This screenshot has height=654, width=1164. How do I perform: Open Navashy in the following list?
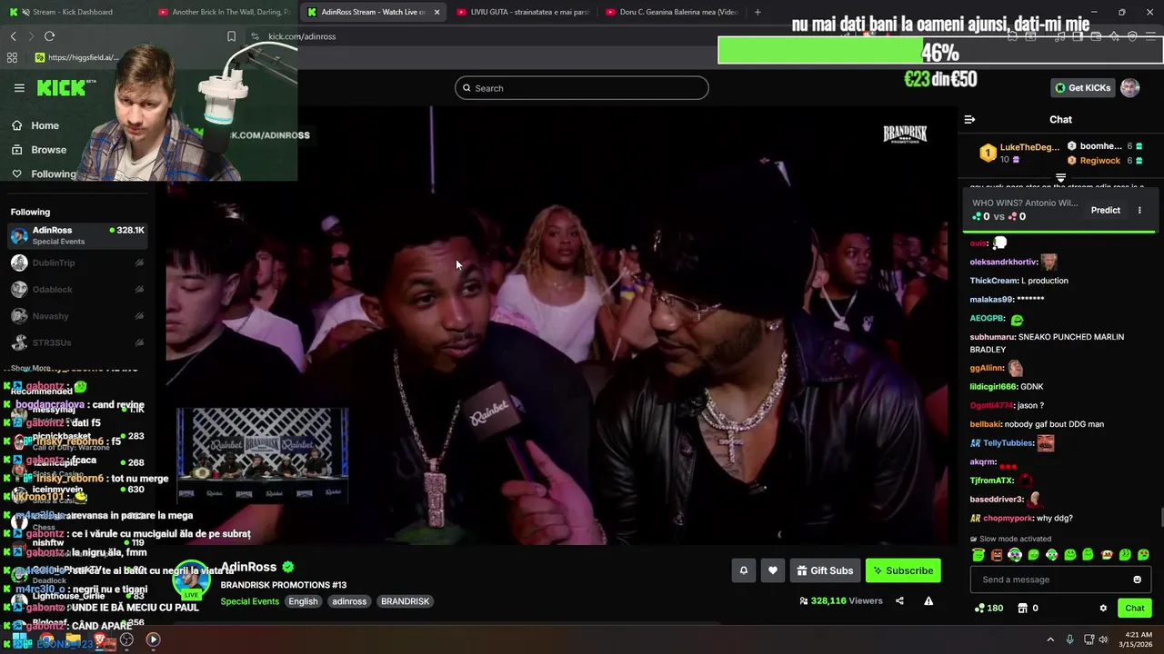77,316
